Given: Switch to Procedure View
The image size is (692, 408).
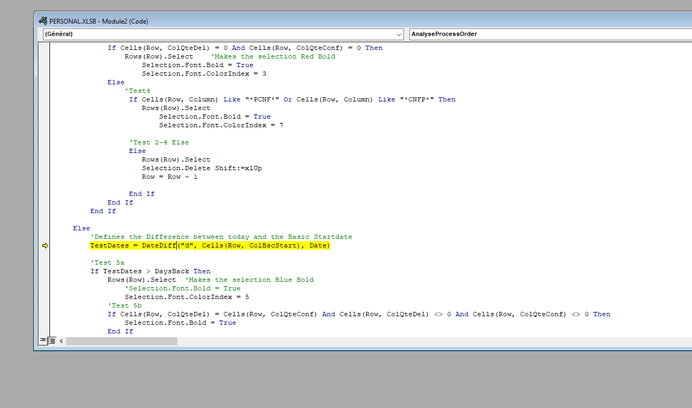Looking at the screenshot, I should point(43,341).
